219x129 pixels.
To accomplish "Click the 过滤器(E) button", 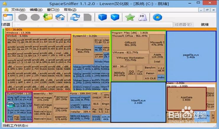I will point(183,25).
